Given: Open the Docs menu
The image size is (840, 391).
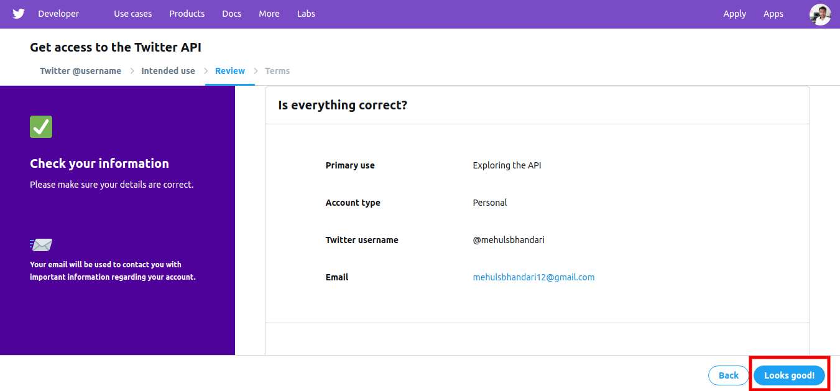Looking at the screenshot, I should 232,14.
